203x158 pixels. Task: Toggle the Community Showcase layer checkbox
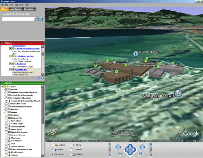6,98
